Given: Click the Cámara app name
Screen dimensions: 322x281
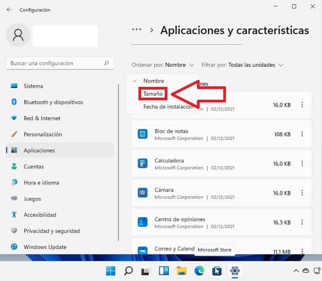Looking at the screenshot, I should coord(164,190).
